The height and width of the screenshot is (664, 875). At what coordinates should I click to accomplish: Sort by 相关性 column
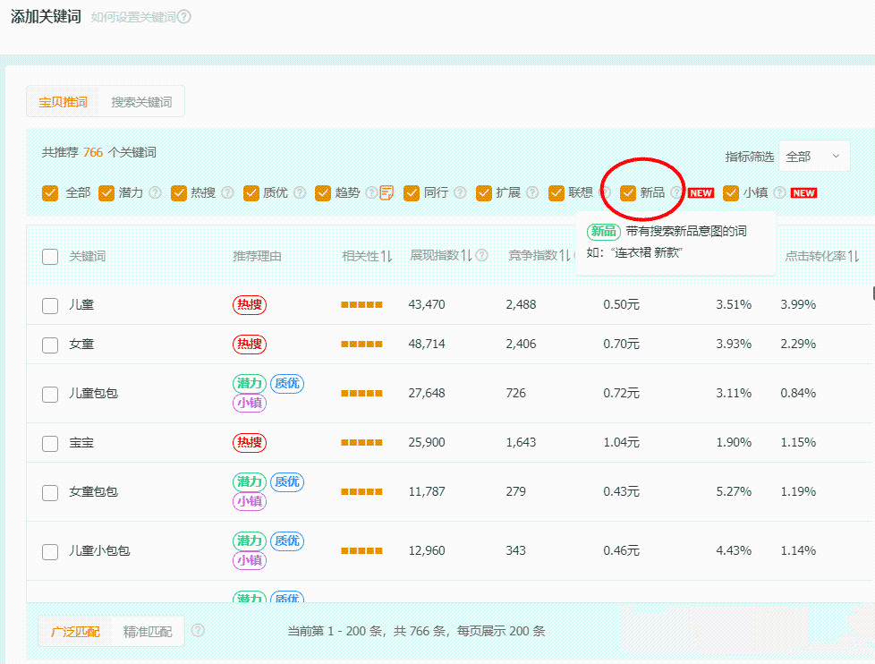367,256
